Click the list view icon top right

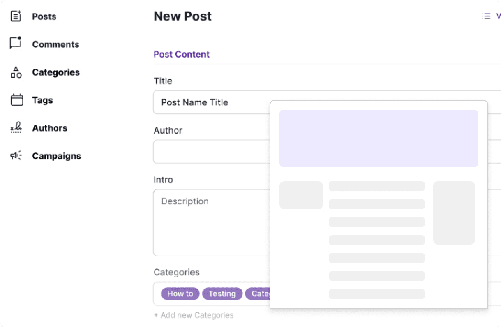pyautogui.click(x=487, y=16)
